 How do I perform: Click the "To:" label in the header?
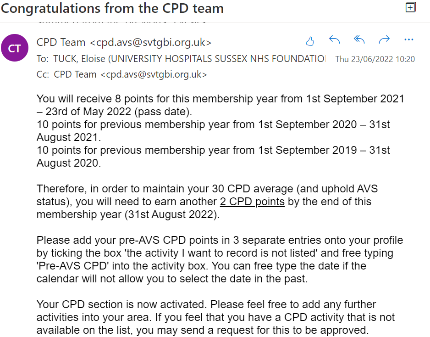[42, 59]
